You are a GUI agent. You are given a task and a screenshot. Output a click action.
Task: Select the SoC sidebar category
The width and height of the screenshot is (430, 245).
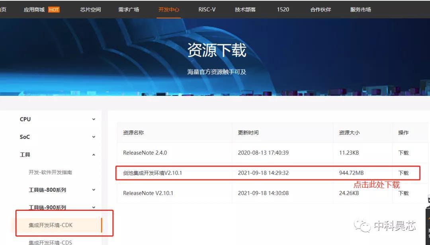(25, 137)
